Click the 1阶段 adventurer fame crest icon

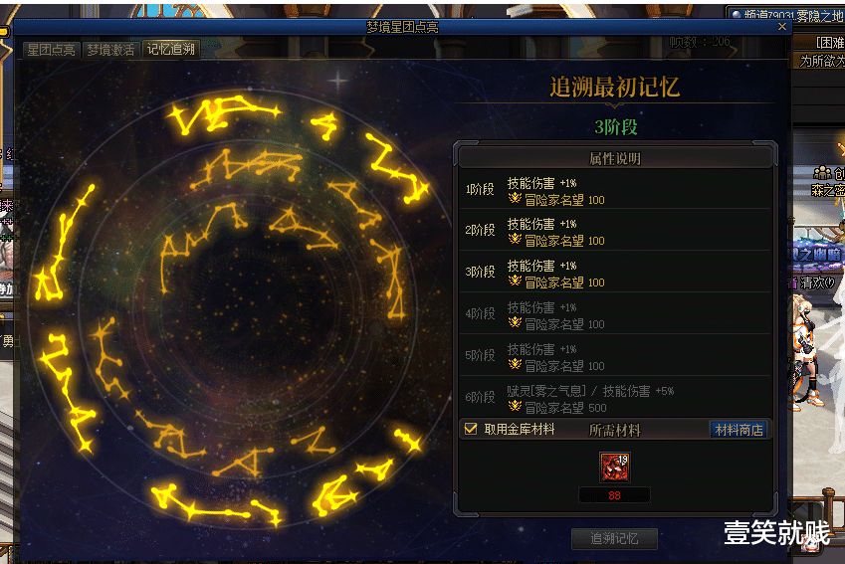click(x=515, y=199)
